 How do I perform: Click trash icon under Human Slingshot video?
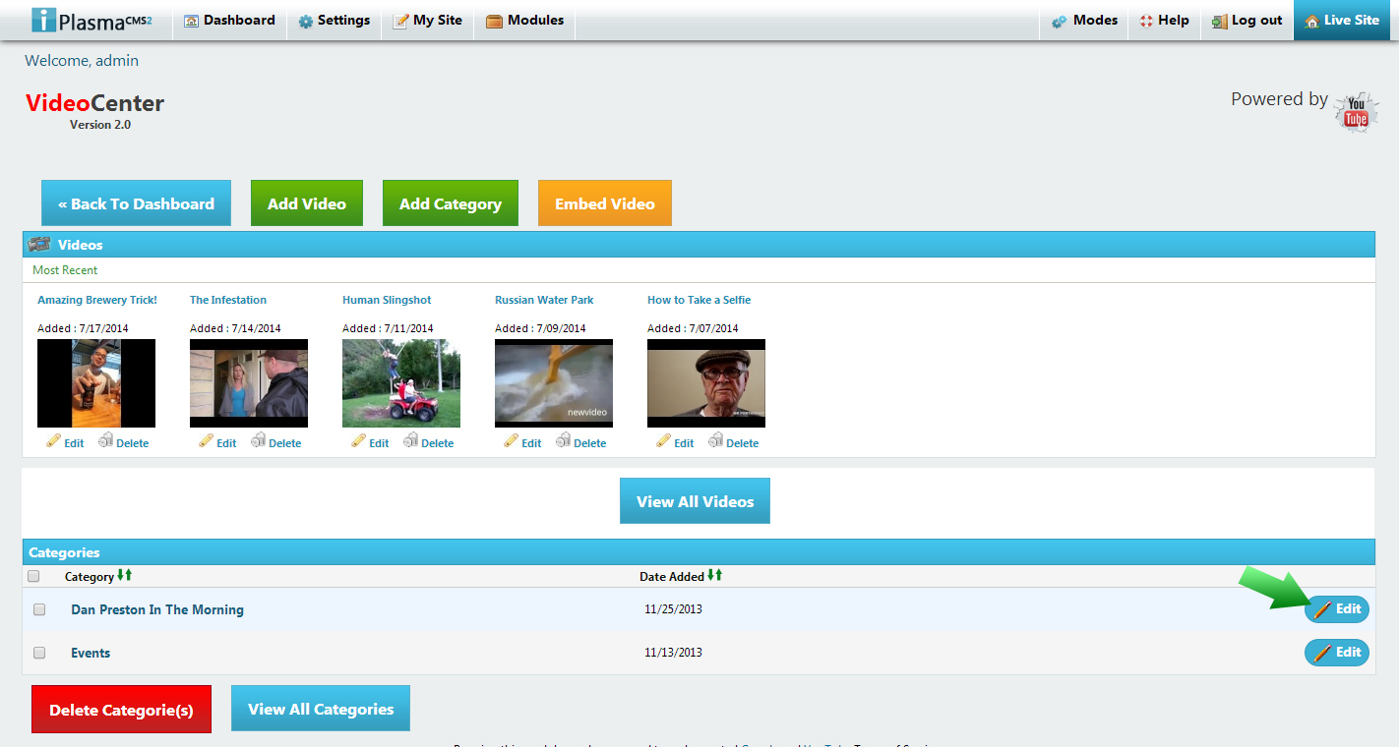[410, 441]
